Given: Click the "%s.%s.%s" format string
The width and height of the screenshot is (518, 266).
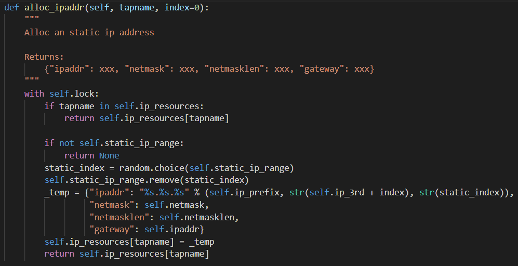Looking at the screenshot, I should pyautogui.click(x=164, y=193).
